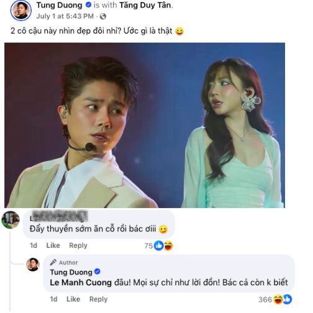View haha reaction on the author reply
Screen dimensions: 313x313
pyautogui.click(x=278, y=299)
